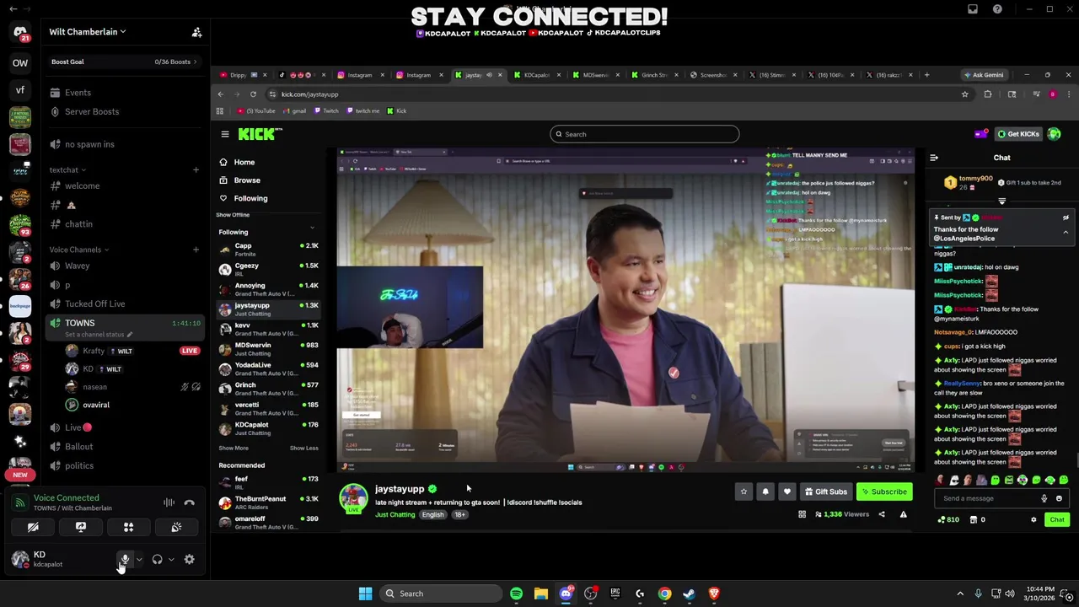The height and width of the screenshot is (607, 1079).
Task: Go to Kick Home page
Action: (x=244, y=162)
